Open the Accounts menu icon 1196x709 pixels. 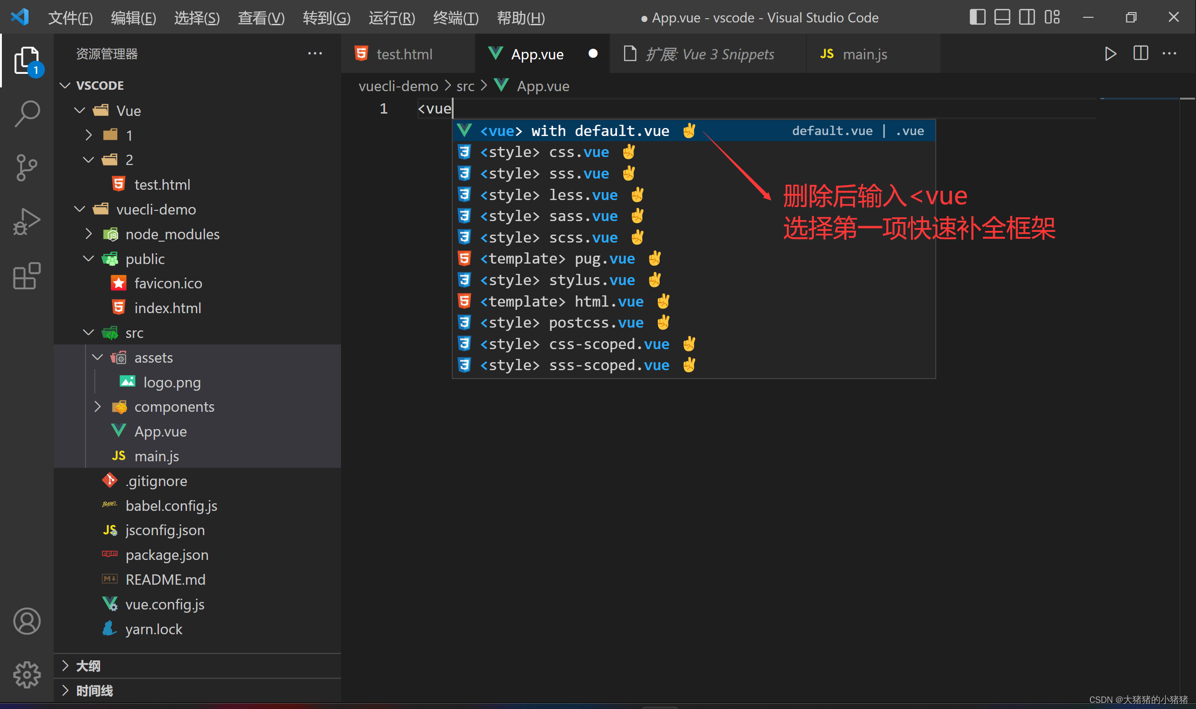point(27,621)
